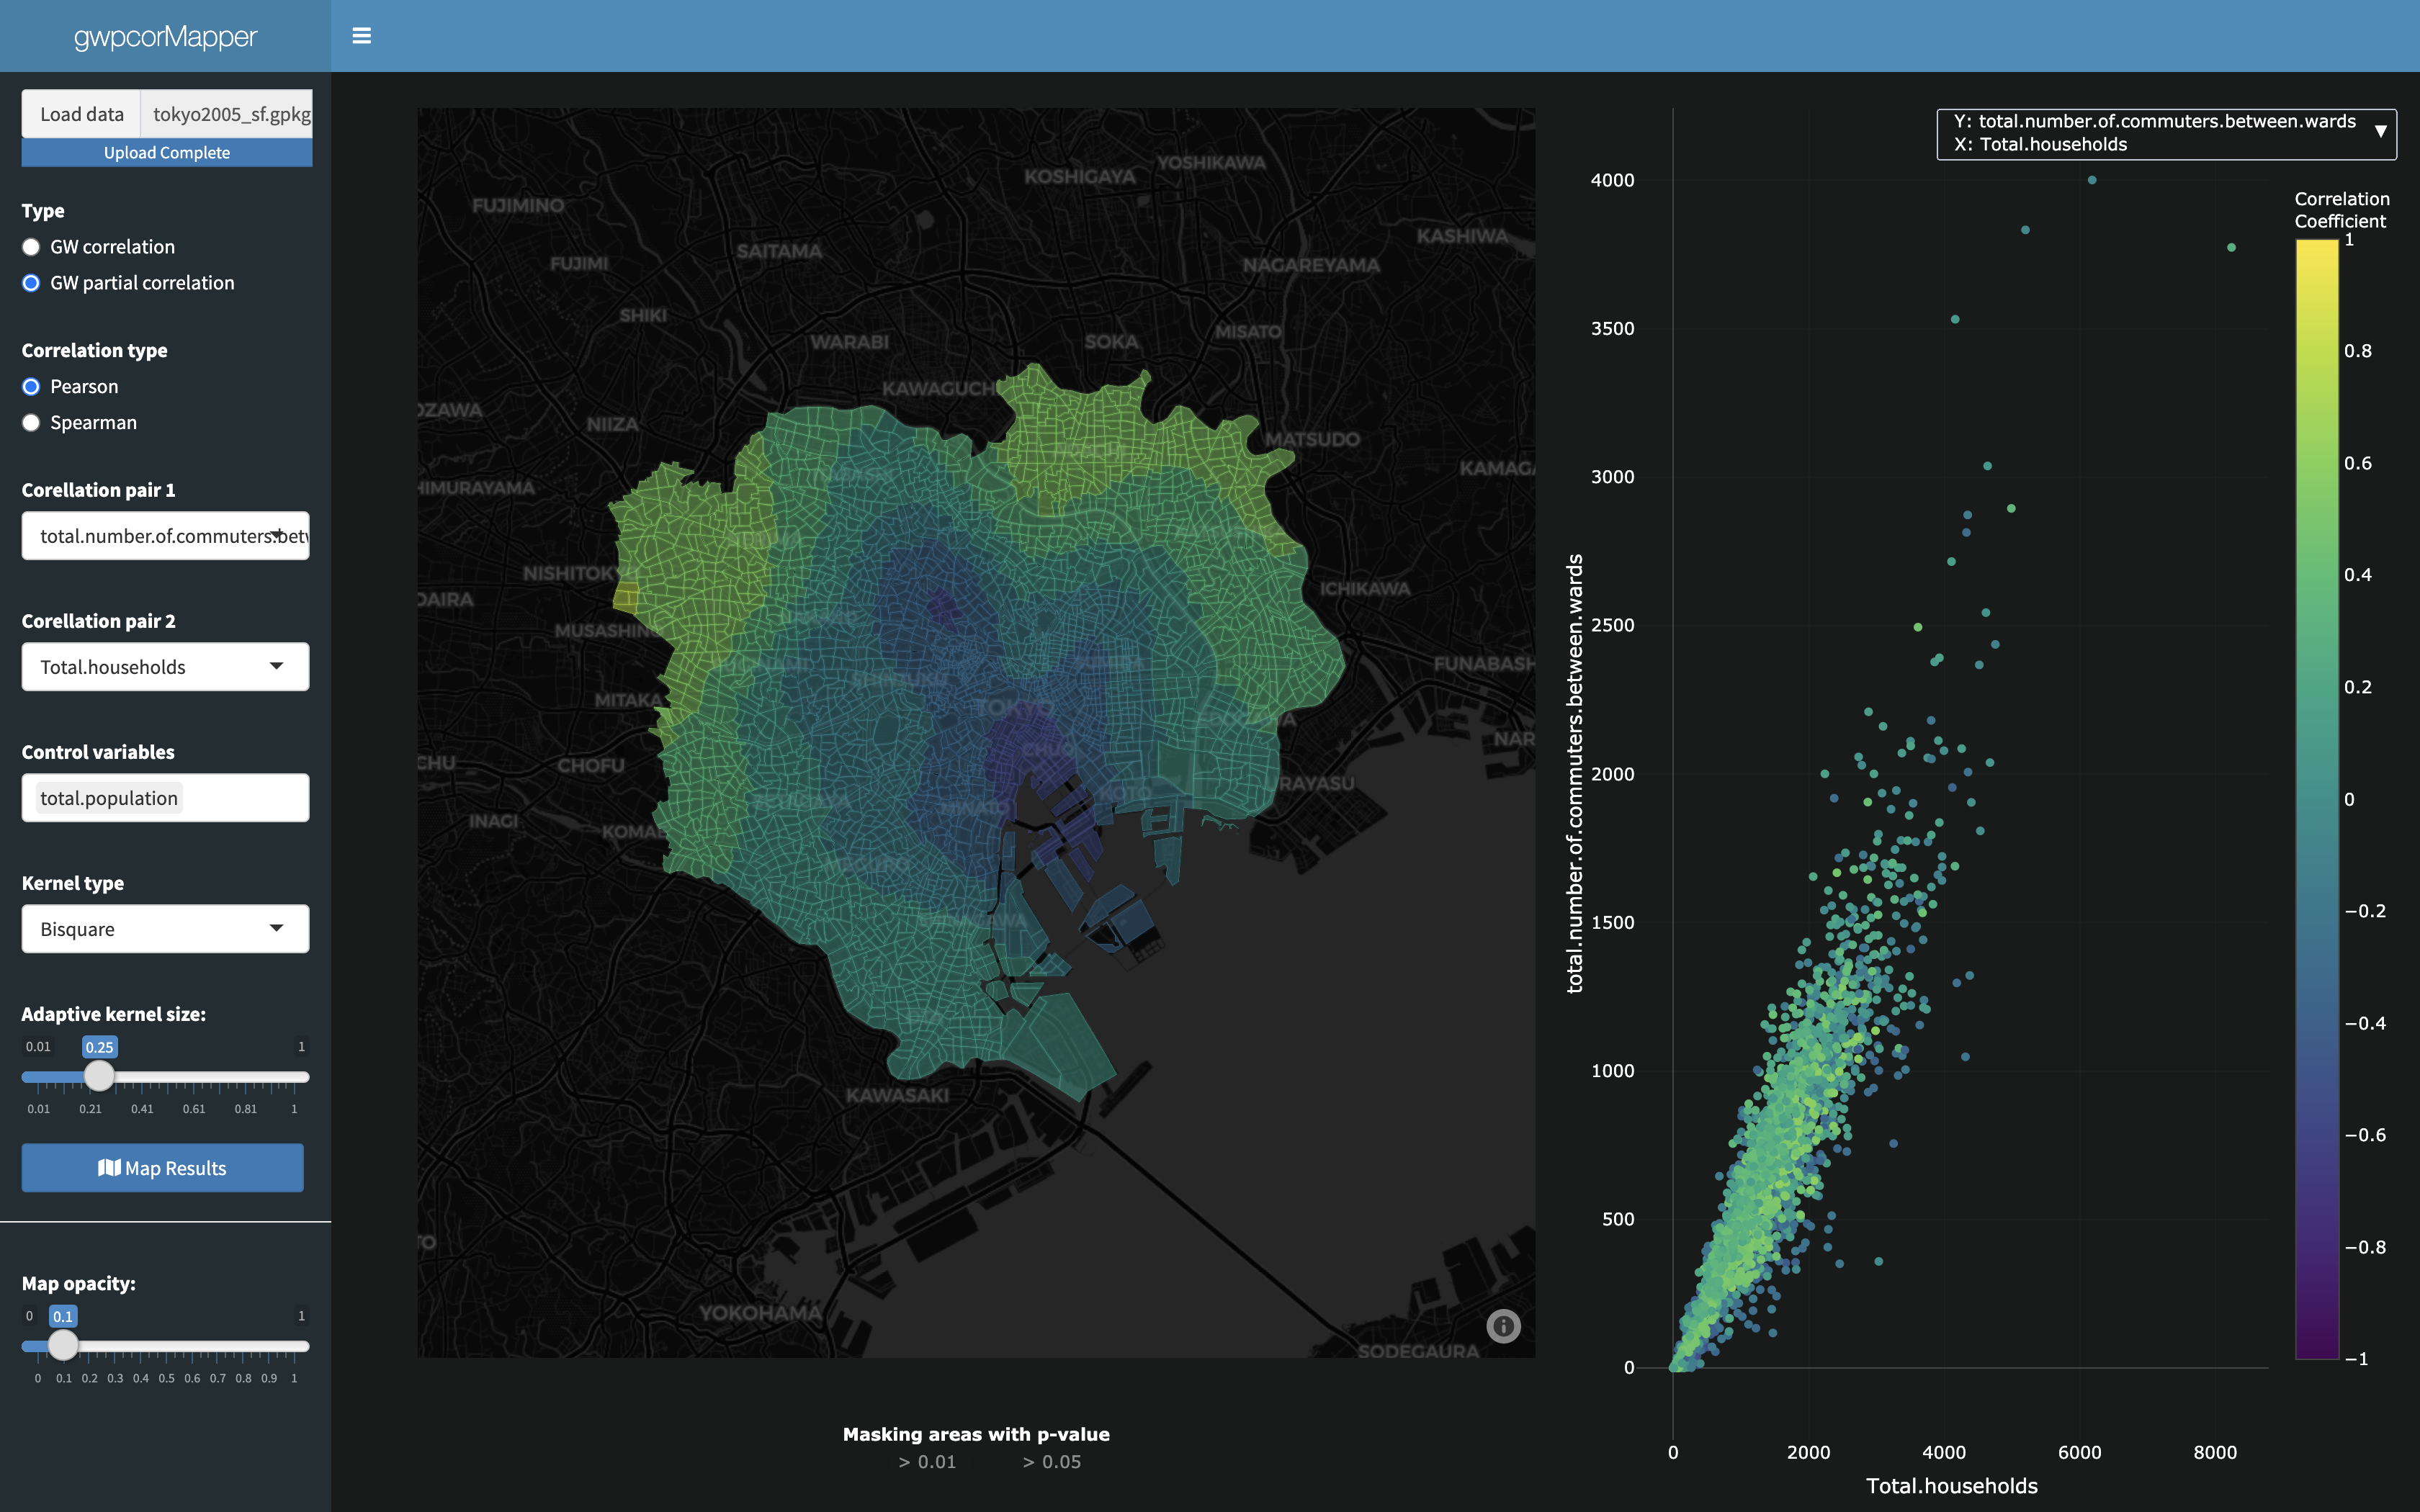
Task: Select the total.population control variable tag
Action: (x=109, y=798)
